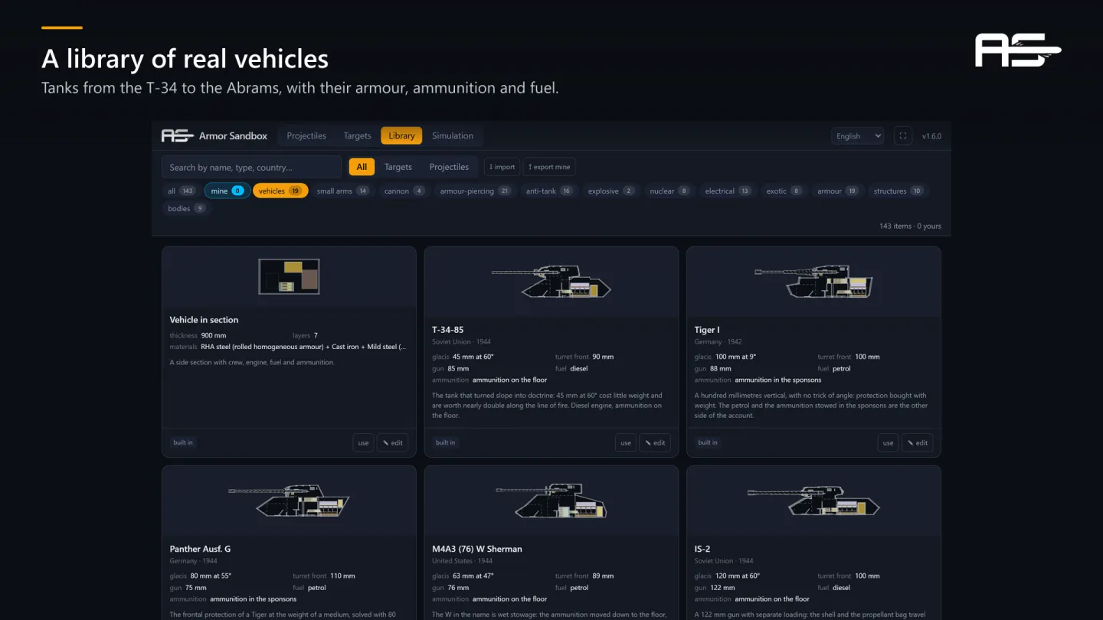Open the English language dropdown
The image size is (1103, 620).
tap(857, 136)
